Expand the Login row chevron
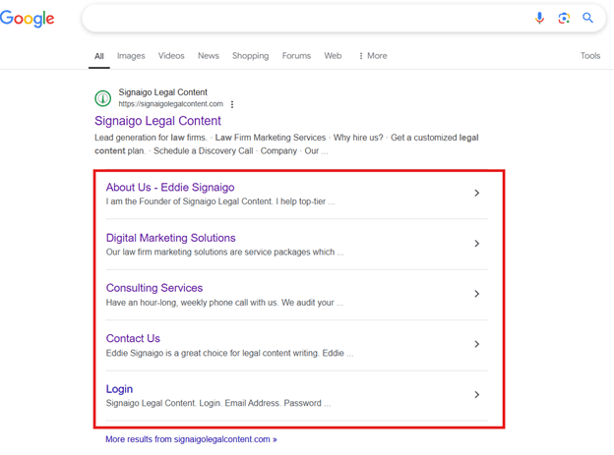The width and height of the screenshot is (614, 455). [x=476, y=394]
